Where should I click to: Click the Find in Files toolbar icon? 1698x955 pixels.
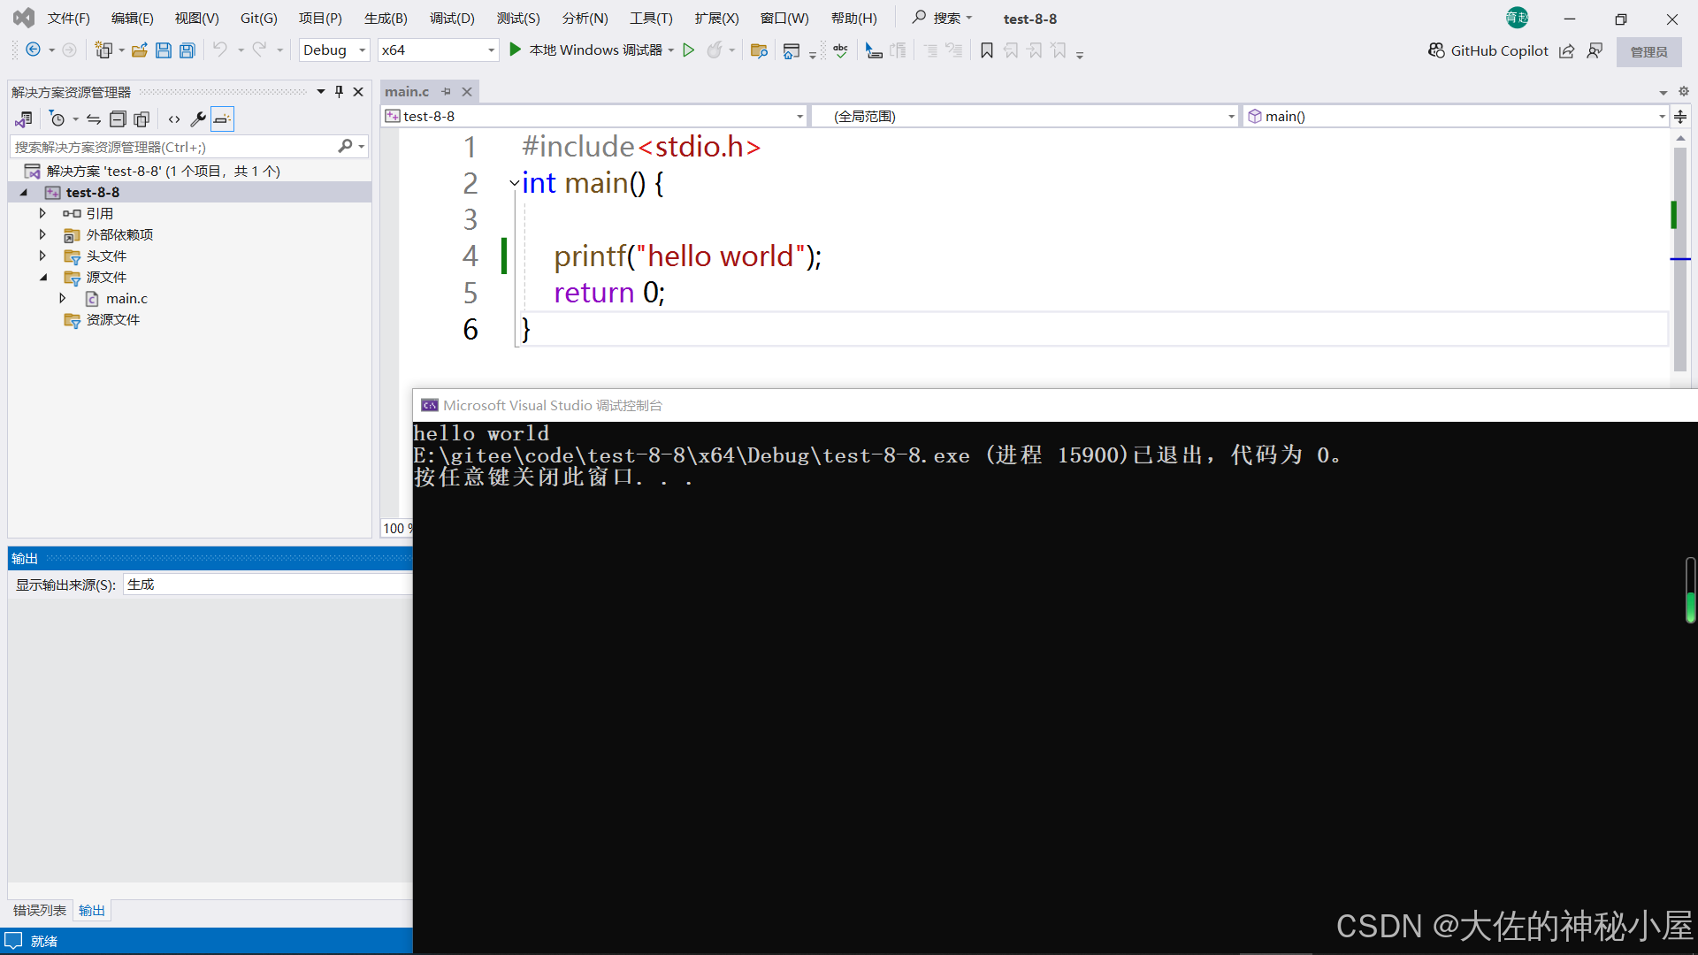pyautogui.click(x=758, y=50)
